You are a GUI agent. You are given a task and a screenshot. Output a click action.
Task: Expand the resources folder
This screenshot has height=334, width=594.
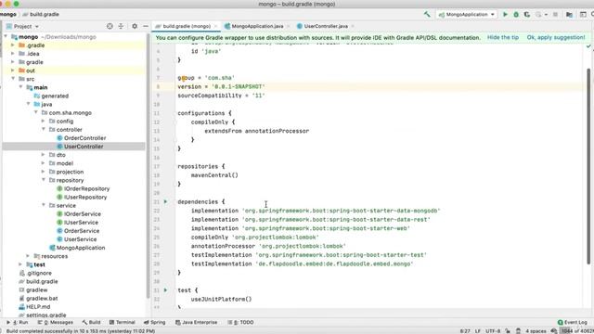click(28, 256)
